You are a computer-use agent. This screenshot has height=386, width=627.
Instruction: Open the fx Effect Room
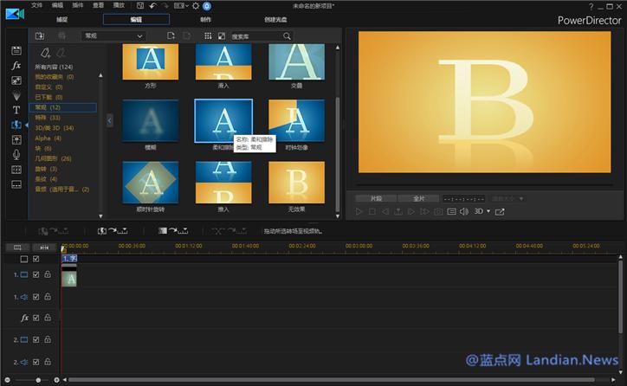16,66
